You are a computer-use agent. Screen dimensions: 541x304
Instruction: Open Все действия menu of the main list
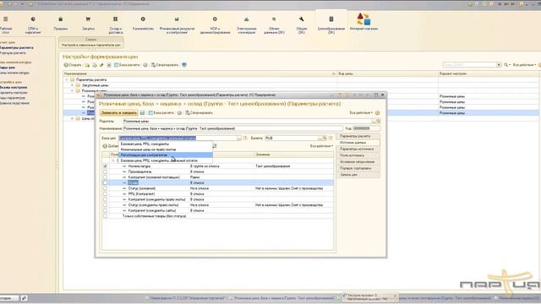pyautogui.click(x=524, y=65)
